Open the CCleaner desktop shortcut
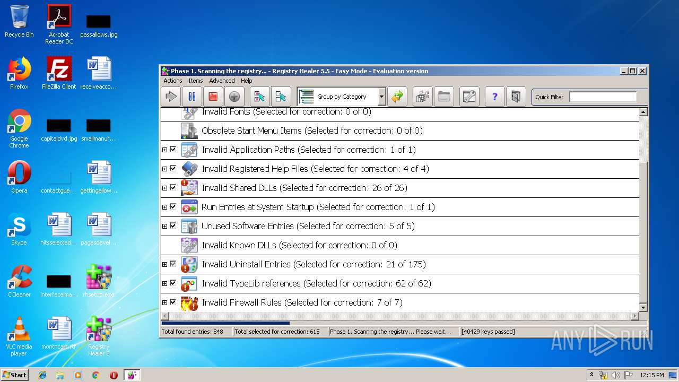The width and height of the screenshot is (679, 382). (x=19, y=282)
